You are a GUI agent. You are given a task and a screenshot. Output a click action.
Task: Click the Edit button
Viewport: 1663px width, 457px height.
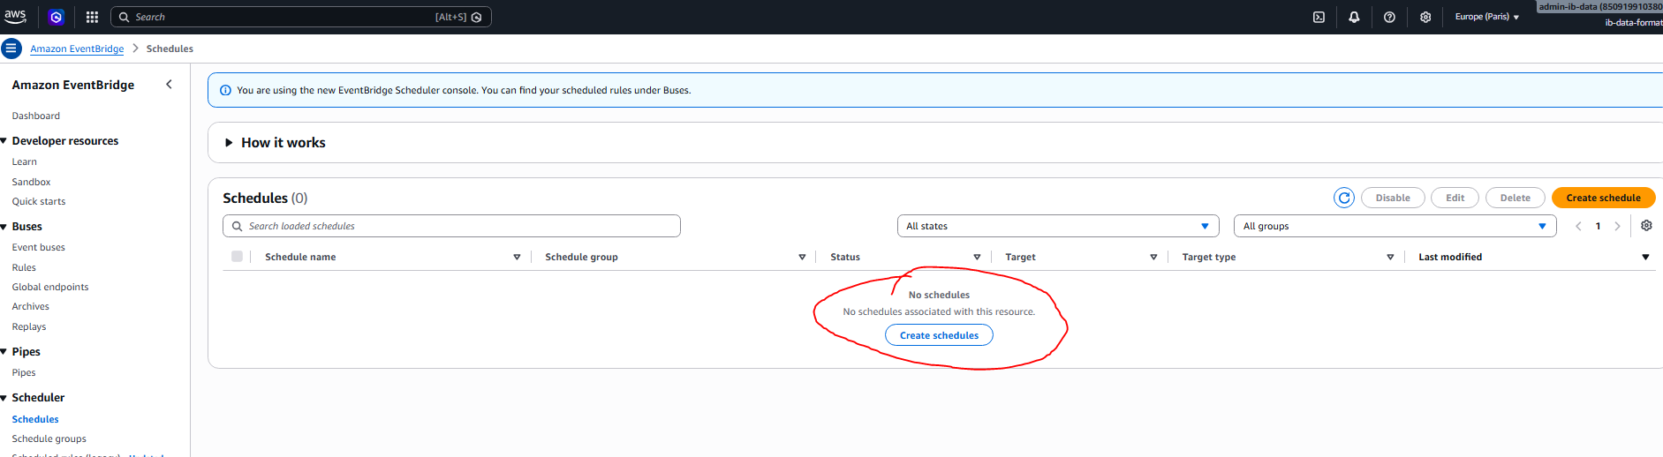coord(1455,198)
